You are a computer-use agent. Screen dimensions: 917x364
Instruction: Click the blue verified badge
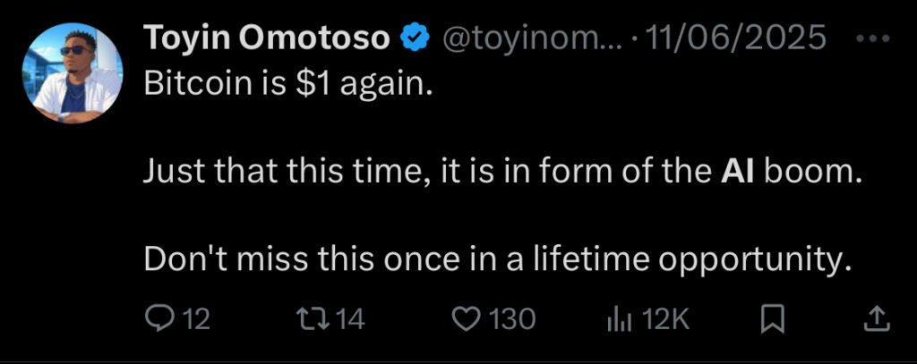(x=412, y=38)
